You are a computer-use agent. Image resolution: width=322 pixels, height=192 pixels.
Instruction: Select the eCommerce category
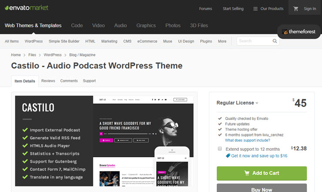pyautogui.click(x=147, y=41)
